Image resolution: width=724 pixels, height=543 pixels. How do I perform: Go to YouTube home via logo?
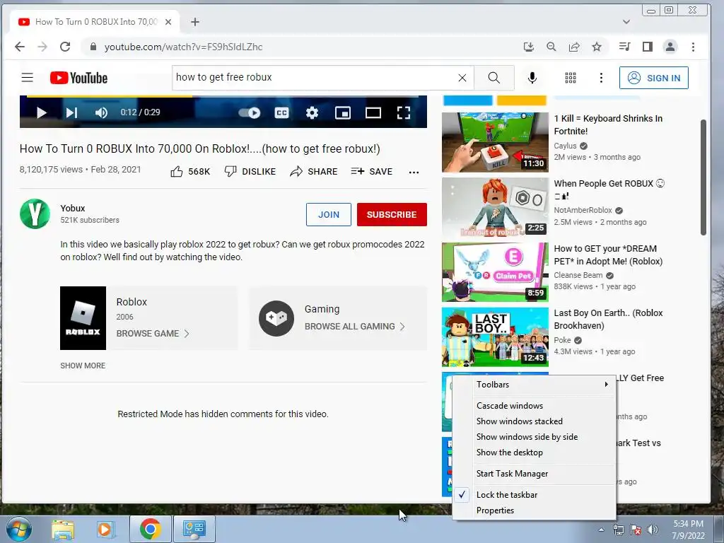79,78
